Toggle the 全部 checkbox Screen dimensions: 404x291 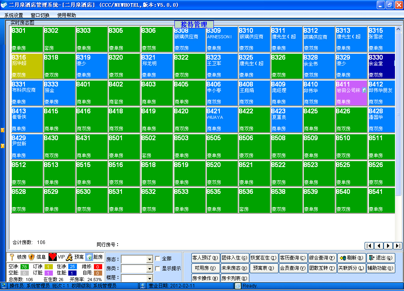[x=158, y=258]
